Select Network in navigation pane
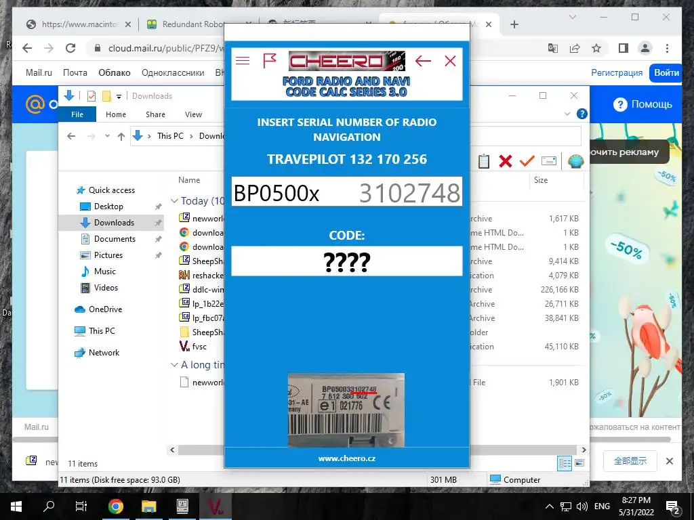The width and height of the screenshot is (694, 520). tap(97, 352)
